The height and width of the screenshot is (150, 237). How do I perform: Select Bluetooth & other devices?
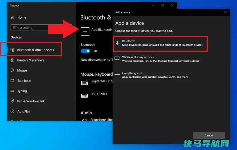point(35,50)
